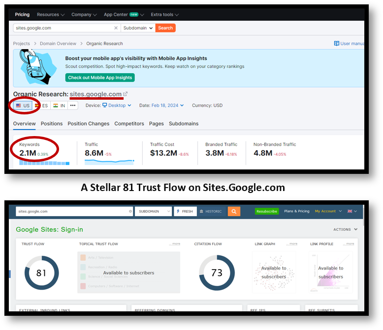The width and height of the screenshot is (383, 330).
Task: Select the HISTORIC index toggle
Action: pyautogui.click(x=211, y=211)
